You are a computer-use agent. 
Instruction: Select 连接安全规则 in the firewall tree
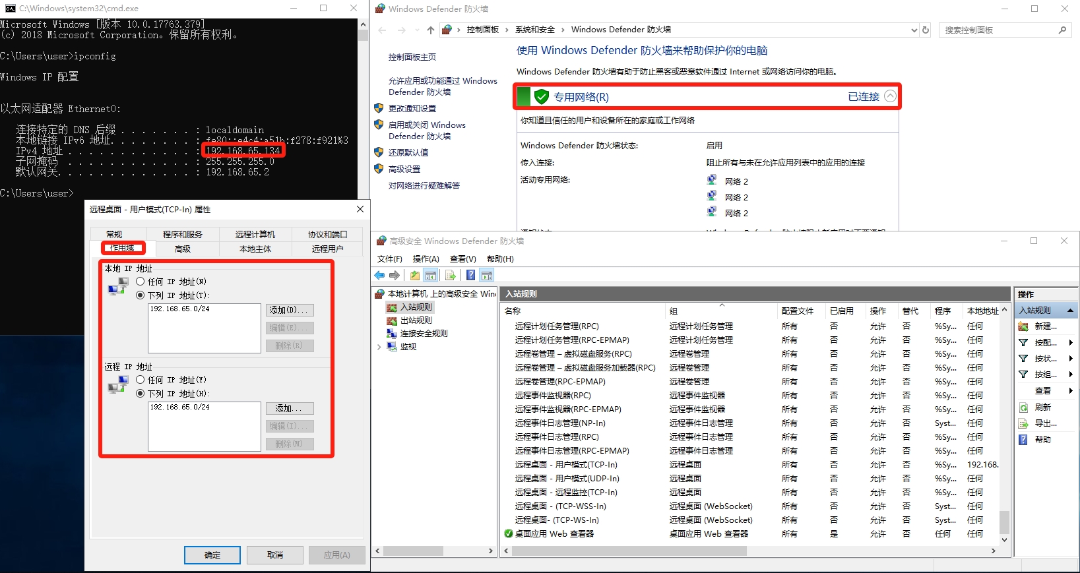pyautogui.click(x=424, y=334)
